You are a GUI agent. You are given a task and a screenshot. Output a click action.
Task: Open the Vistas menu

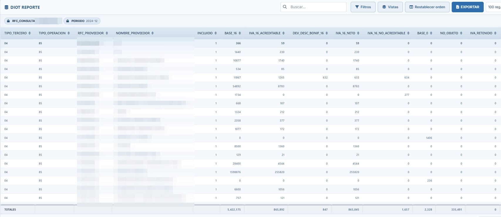[x=390, y=7]
